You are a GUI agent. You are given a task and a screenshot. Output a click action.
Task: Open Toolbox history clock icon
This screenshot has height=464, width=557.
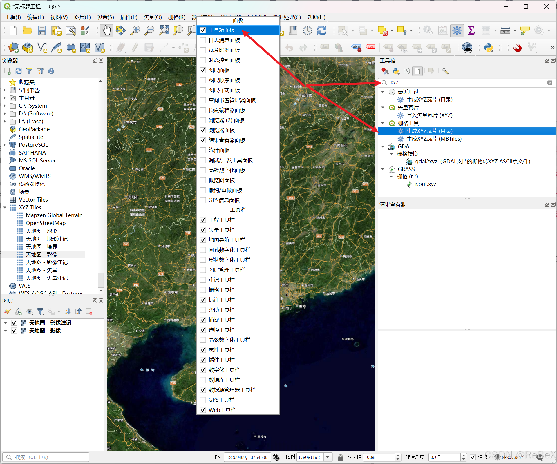point(407,71)
